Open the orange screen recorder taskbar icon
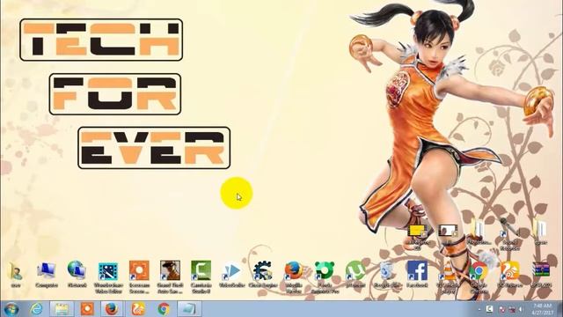563x317 pixels. (x=87, y=309)
